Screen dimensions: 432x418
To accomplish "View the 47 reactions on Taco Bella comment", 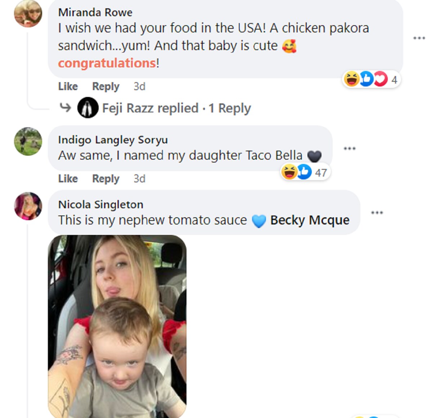I will [x=305, y=173].
